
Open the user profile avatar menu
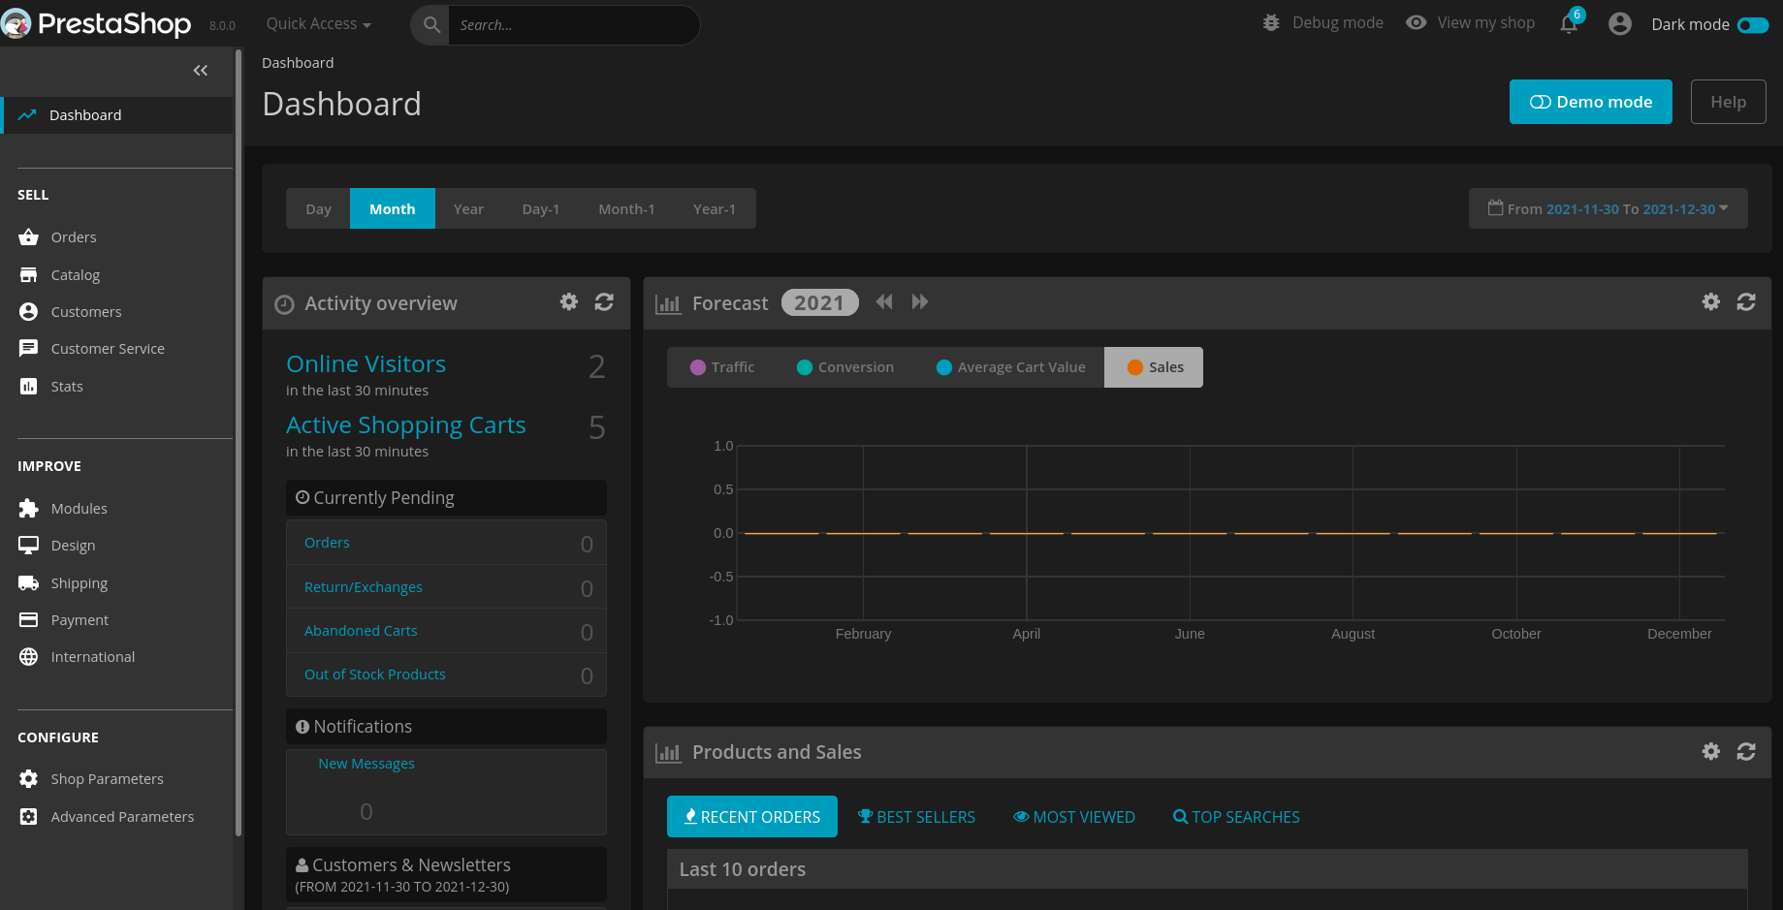(1620, 24)
